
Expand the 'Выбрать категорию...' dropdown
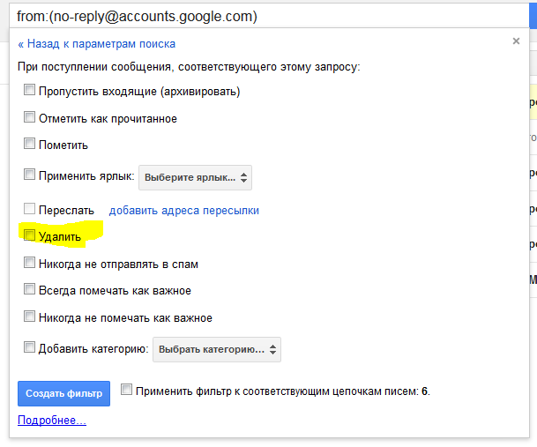pyautogui.click(x=217, y=349)
